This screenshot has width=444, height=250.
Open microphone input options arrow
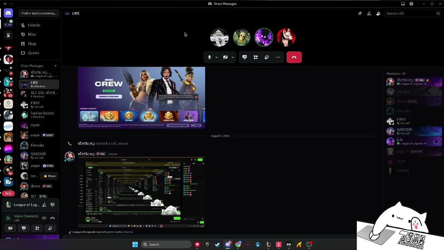click(x=217, y=57)
